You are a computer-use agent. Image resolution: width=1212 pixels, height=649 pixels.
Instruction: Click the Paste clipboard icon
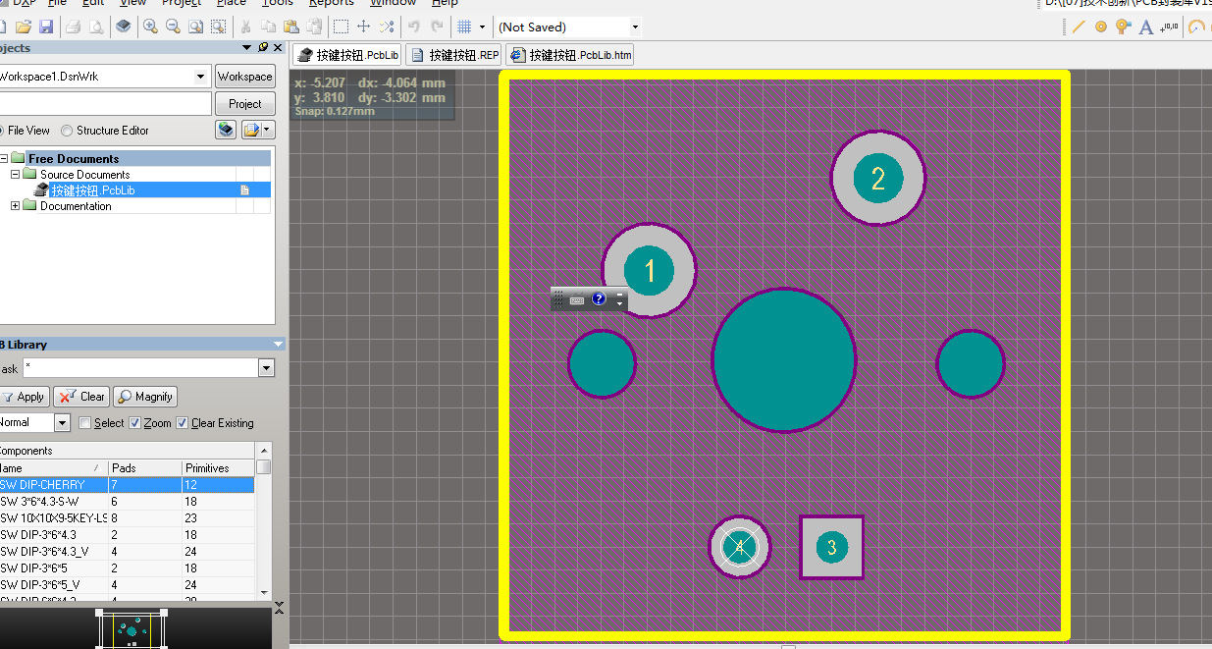(290, 27)
